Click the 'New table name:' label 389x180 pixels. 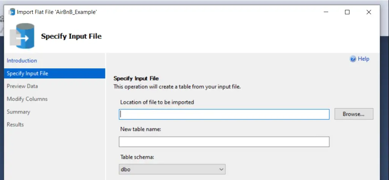click(141, 129)
